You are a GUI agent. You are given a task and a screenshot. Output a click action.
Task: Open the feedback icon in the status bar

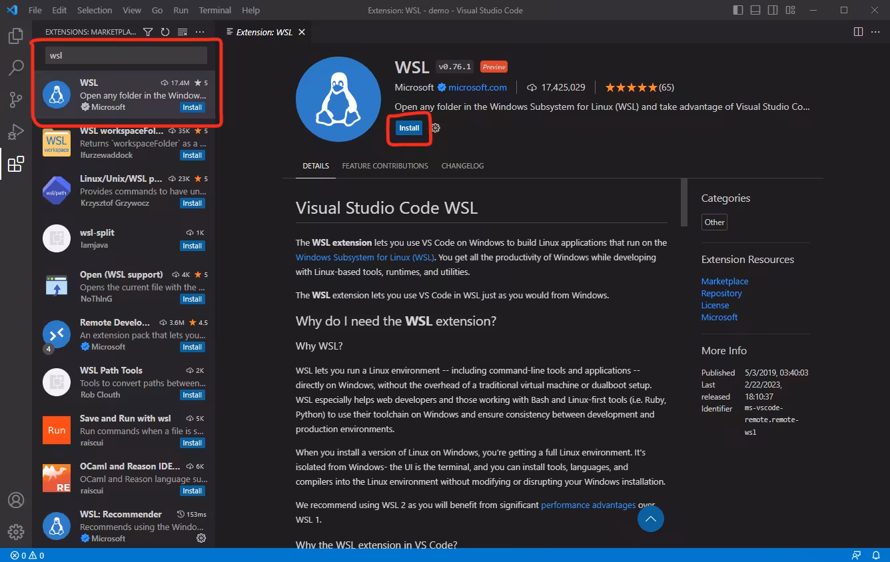[857, 555]
